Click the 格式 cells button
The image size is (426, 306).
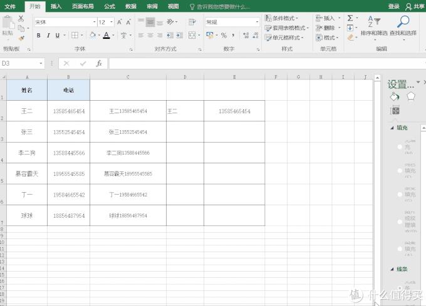tap(327, 38)
